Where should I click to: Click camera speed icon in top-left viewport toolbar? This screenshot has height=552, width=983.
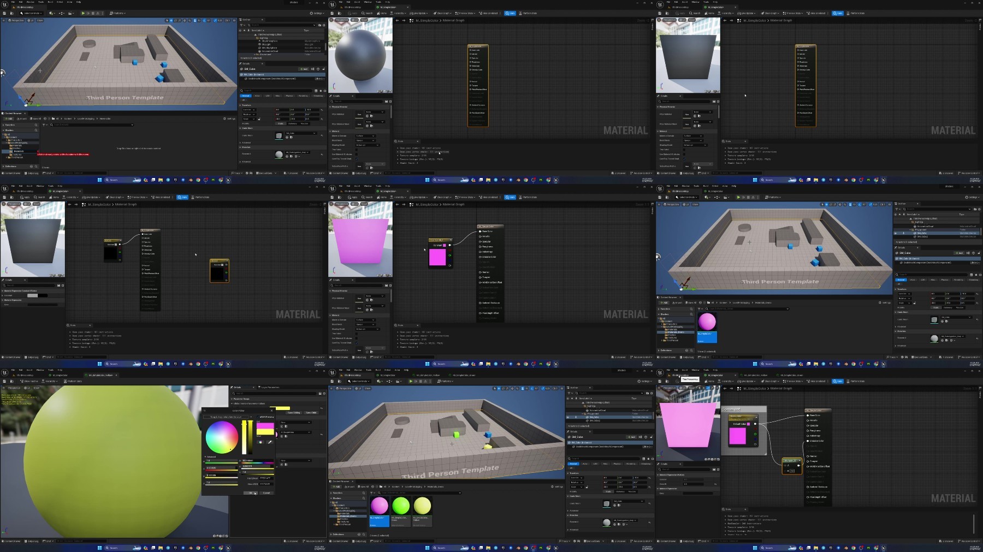227,20
